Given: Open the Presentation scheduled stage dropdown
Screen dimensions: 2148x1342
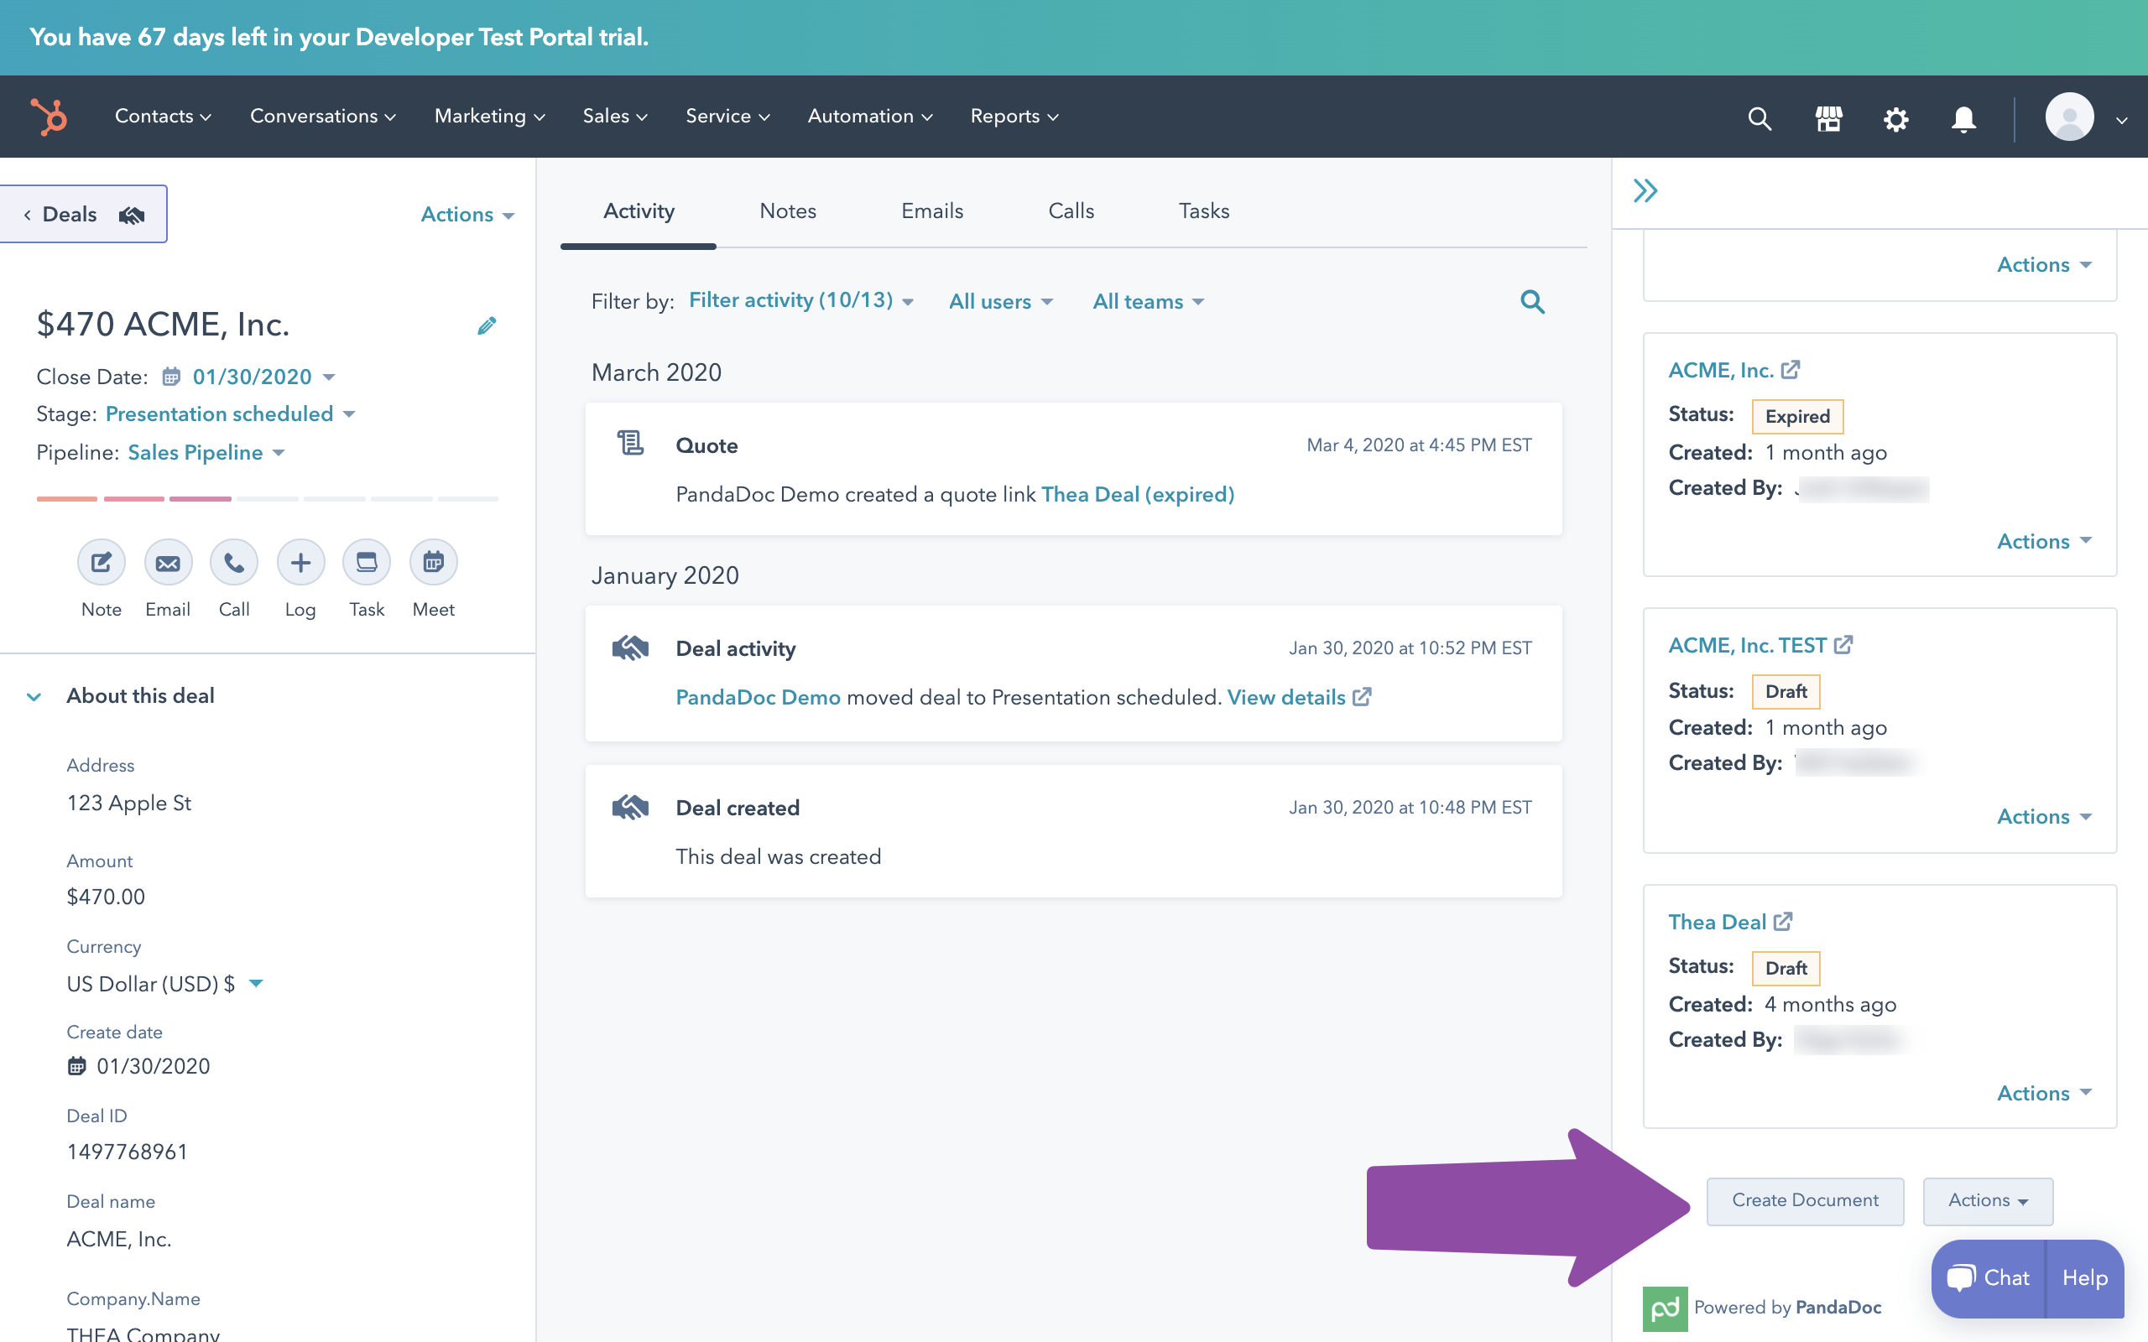Looking at the screenshot, I should tap(230, 414).
